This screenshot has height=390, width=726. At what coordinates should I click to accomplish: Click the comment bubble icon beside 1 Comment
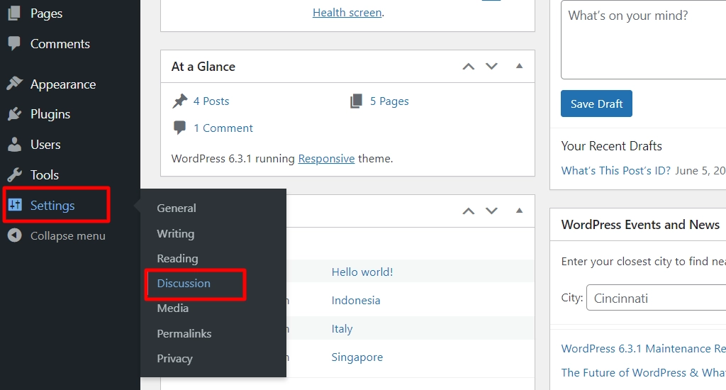coord(179,128)
